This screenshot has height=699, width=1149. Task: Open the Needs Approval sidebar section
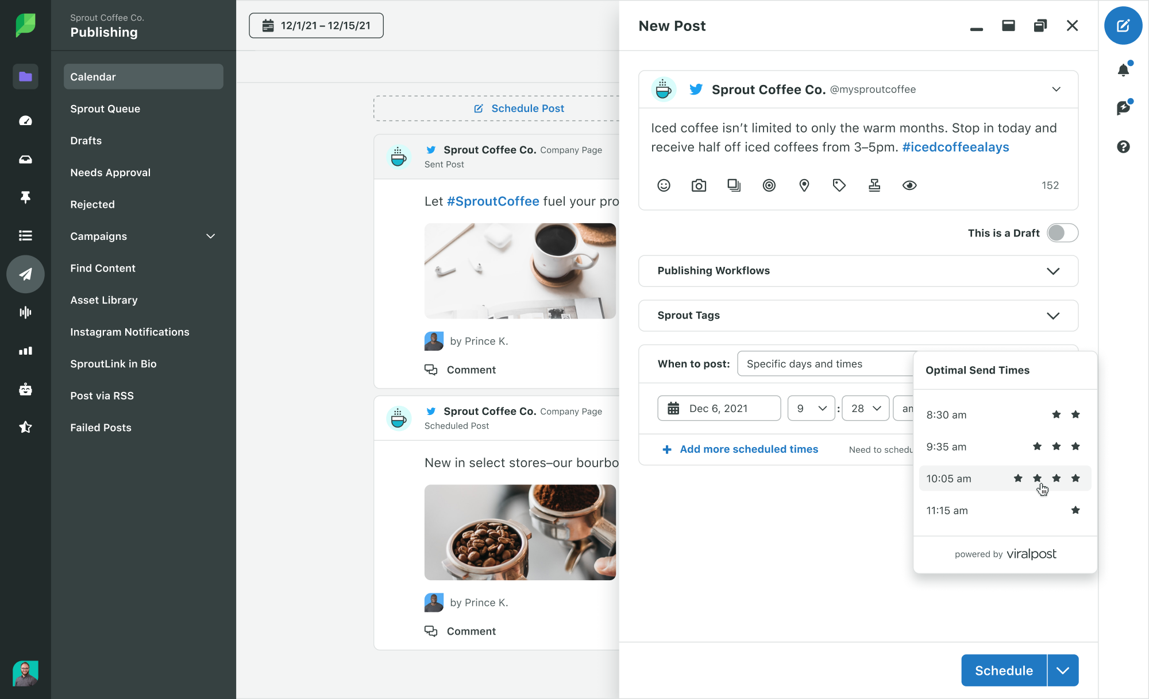pos(110,172)
